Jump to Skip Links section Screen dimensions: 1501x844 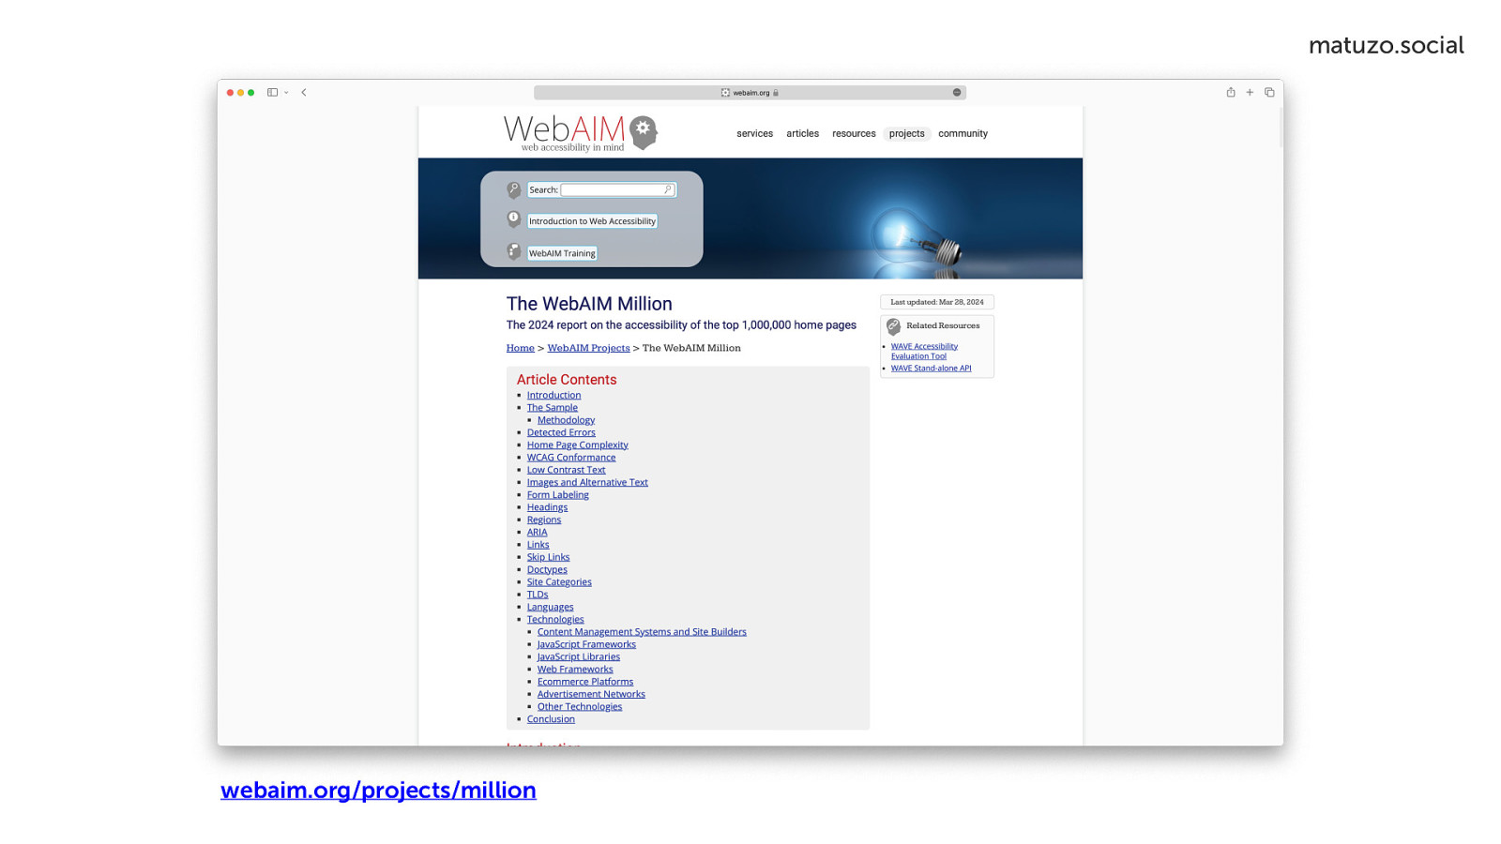(548, 557)
